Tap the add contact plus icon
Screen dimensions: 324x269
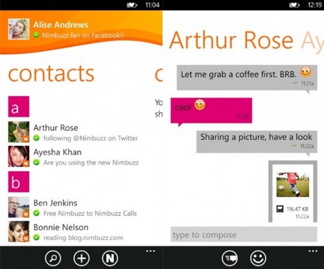click(x=82, y=258)
